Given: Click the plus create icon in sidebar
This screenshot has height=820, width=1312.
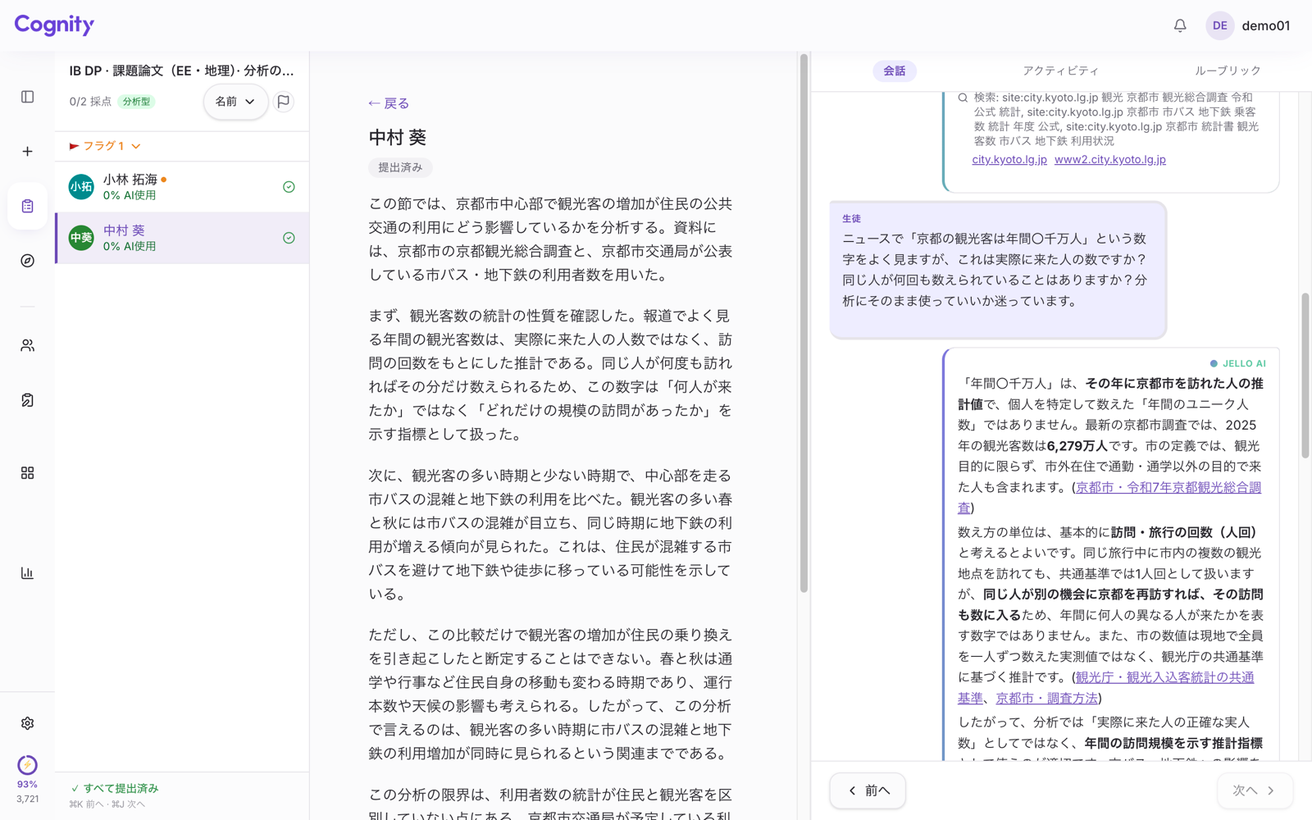Looking at the screenshot, I should (x=27, y=152).
